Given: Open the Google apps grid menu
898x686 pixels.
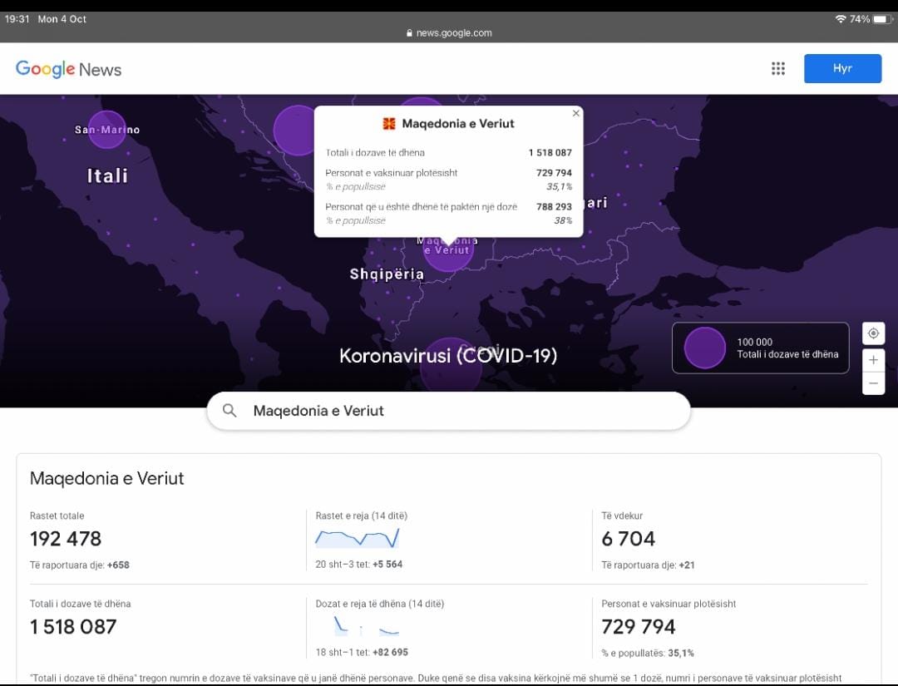Looking at the screenshot, I should pyautogui.click(x=778, y=69).
